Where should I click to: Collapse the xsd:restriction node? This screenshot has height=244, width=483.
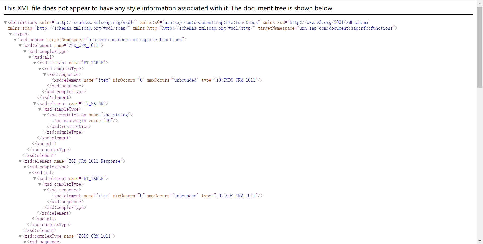pyautogui.click(x=45, y=115)
